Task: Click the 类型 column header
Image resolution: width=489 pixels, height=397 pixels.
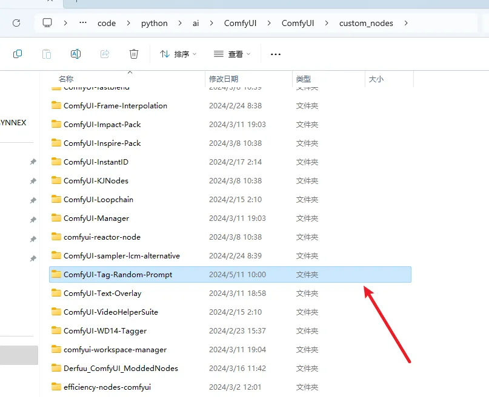Action: (x=304, y=79)
